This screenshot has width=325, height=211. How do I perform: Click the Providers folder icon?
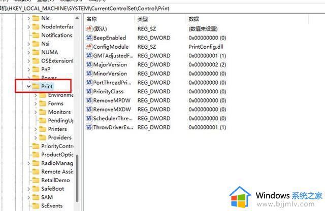tap(43, 137)
